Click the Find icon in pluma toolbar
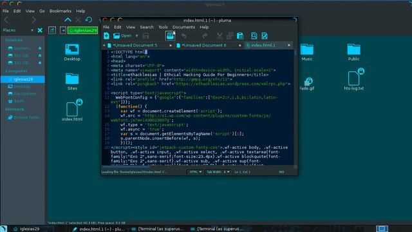Viewport: 412px width, 232px height. [254, 36]
